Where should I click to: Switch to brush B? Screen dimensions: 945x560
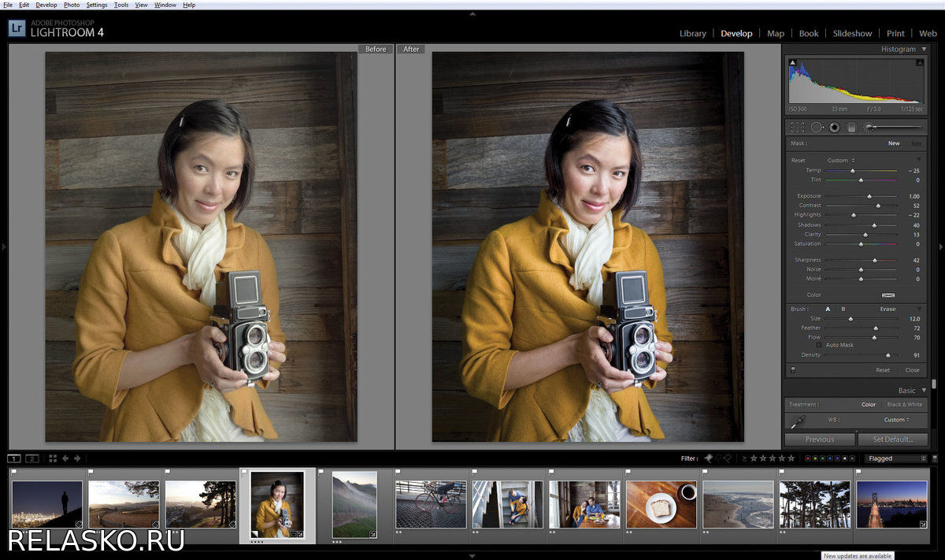pyautogui.click(x=843, y=309)
